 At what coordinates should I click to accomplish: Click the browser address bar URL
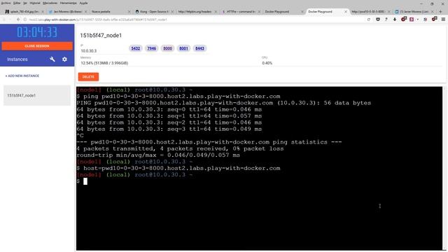click(98, 20)
